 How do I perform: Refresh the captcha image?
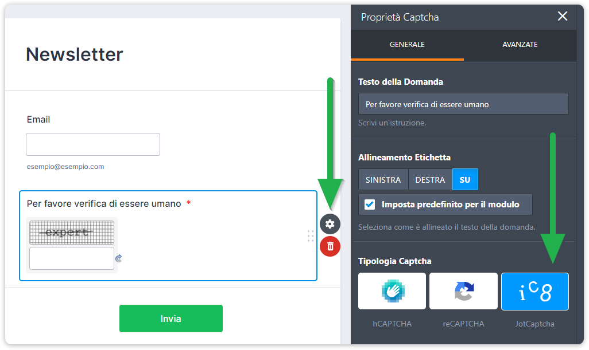[119, 259]
